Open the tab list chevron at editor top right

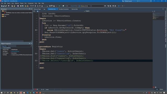163,9
